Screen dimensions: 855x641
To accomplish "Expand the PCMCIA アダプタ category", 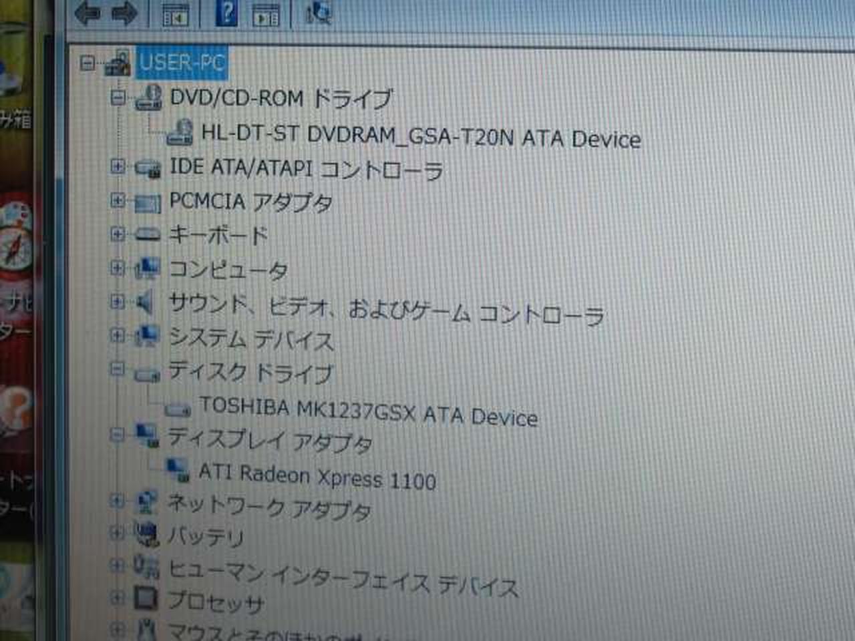I will coord(118,200).
